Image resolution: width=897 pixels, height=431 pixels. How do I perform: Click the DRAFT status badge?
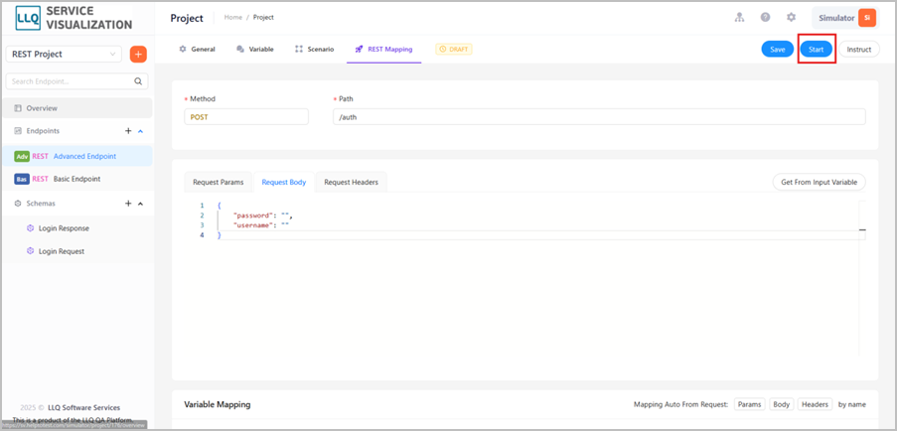454,50
